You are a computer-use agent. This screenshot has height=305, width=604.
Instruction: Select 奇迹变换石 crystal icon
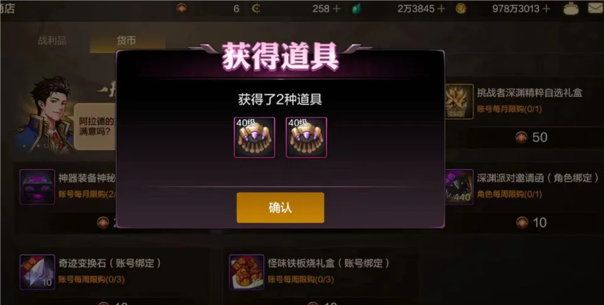(x=37, y=272)
